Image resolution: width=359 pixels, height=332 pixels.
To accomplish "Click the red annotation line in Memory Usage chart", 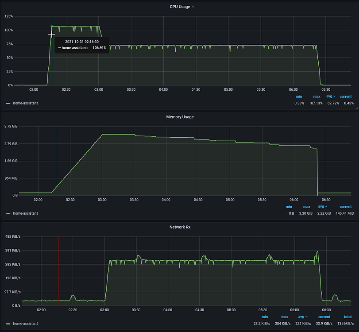I will click(55, 162).
